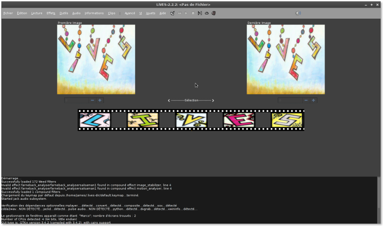Screen dimensions: 383x226
Task: Toggle the loop playback icon
Action: click(207, 13)
